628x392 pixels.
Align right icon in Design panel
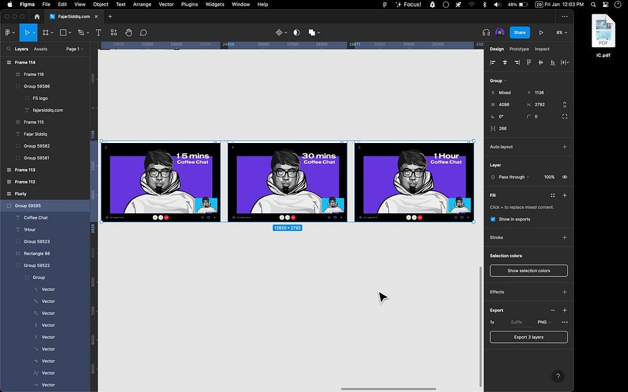[517, 62]
